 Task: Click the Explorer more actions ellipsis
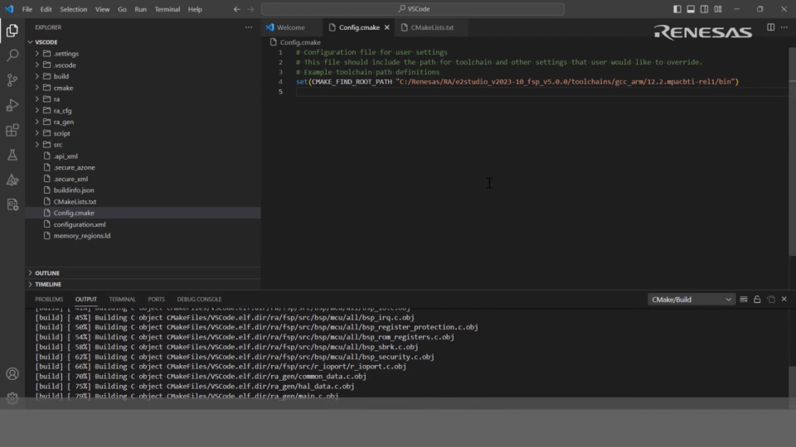tap(249, 27)
